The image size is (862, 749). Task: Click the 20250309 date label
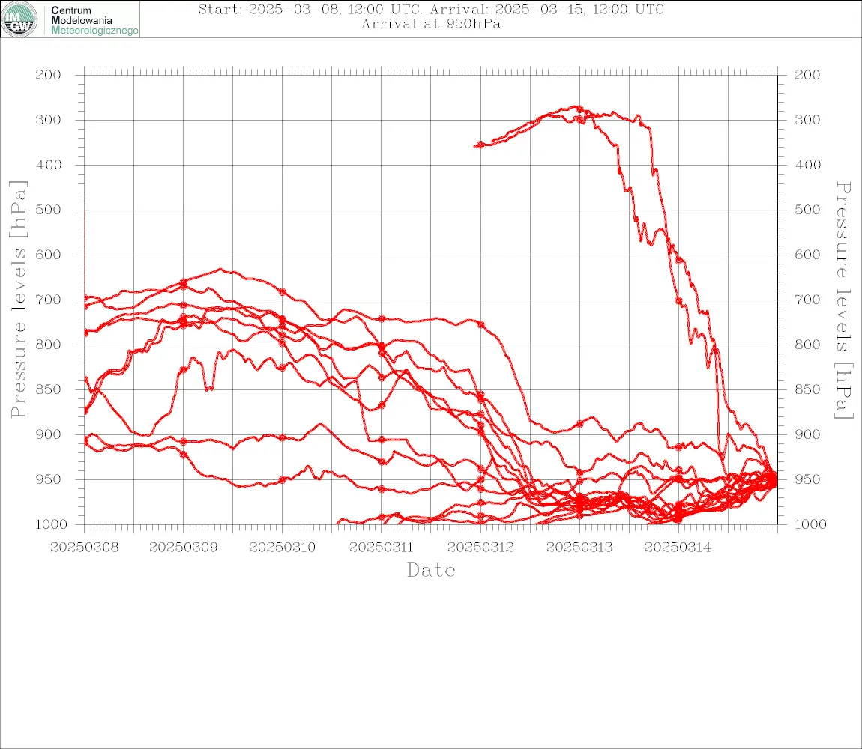tap(183, 548)
